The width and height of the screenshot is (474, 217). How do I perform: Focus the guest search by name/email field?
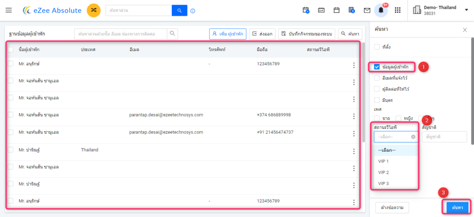(121, 34)
